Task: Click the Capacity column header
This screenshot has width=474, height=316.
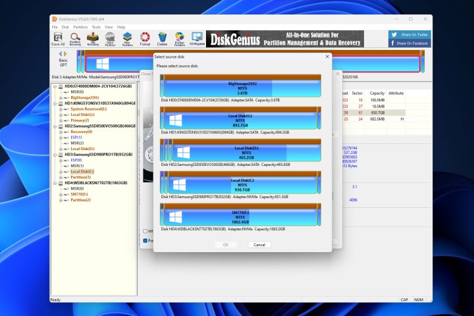Action: [377, 93]
